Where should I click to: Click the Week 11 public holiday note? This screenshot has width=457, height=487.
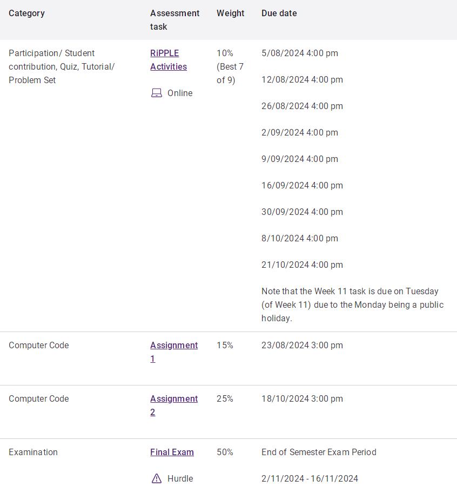353,305
